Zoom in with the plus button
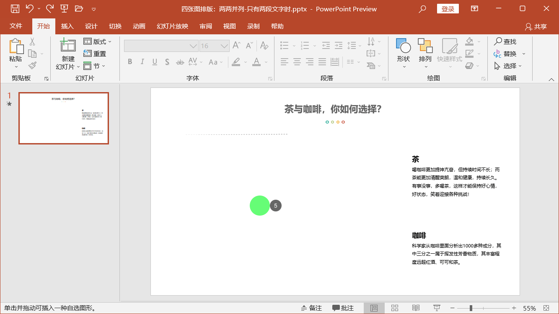The width and height of the screenshot is (559, 314). [x=514, y=308]
